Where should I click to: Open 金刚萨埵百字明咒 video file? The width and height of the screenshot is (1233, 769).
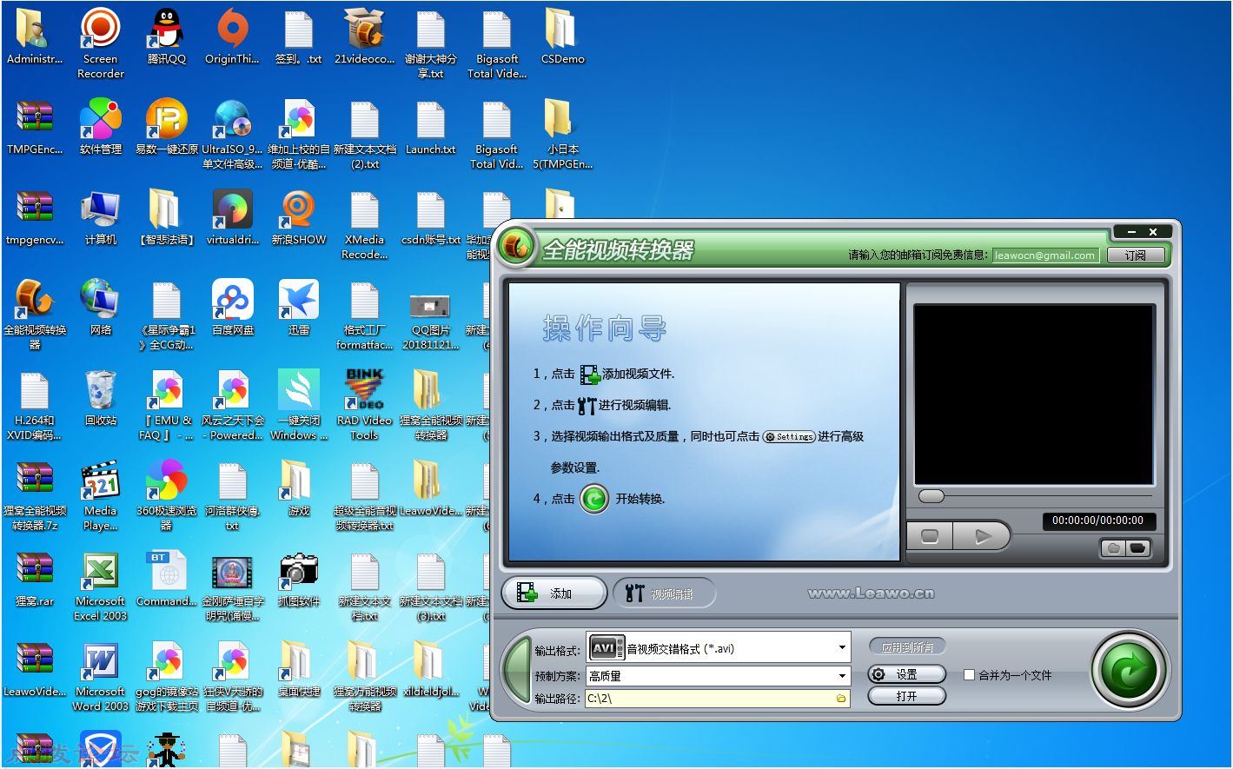tap(232, 586)
